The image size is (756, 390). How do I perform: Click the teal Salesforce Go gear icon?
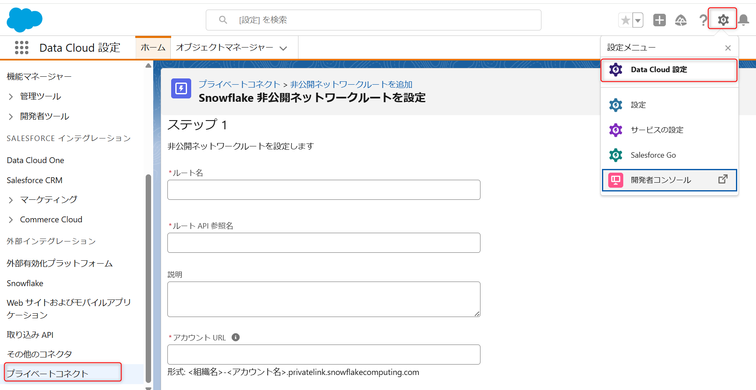(x=616, y=155)
